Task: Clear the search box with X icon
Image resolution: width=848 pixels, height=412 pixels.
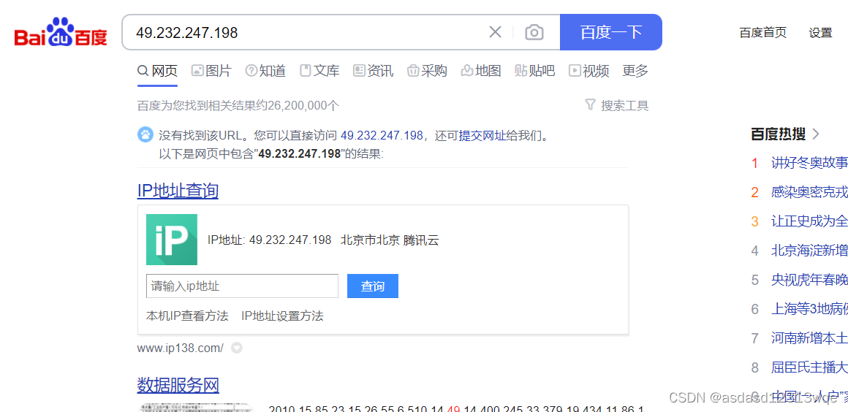Action: pos(495,32)
